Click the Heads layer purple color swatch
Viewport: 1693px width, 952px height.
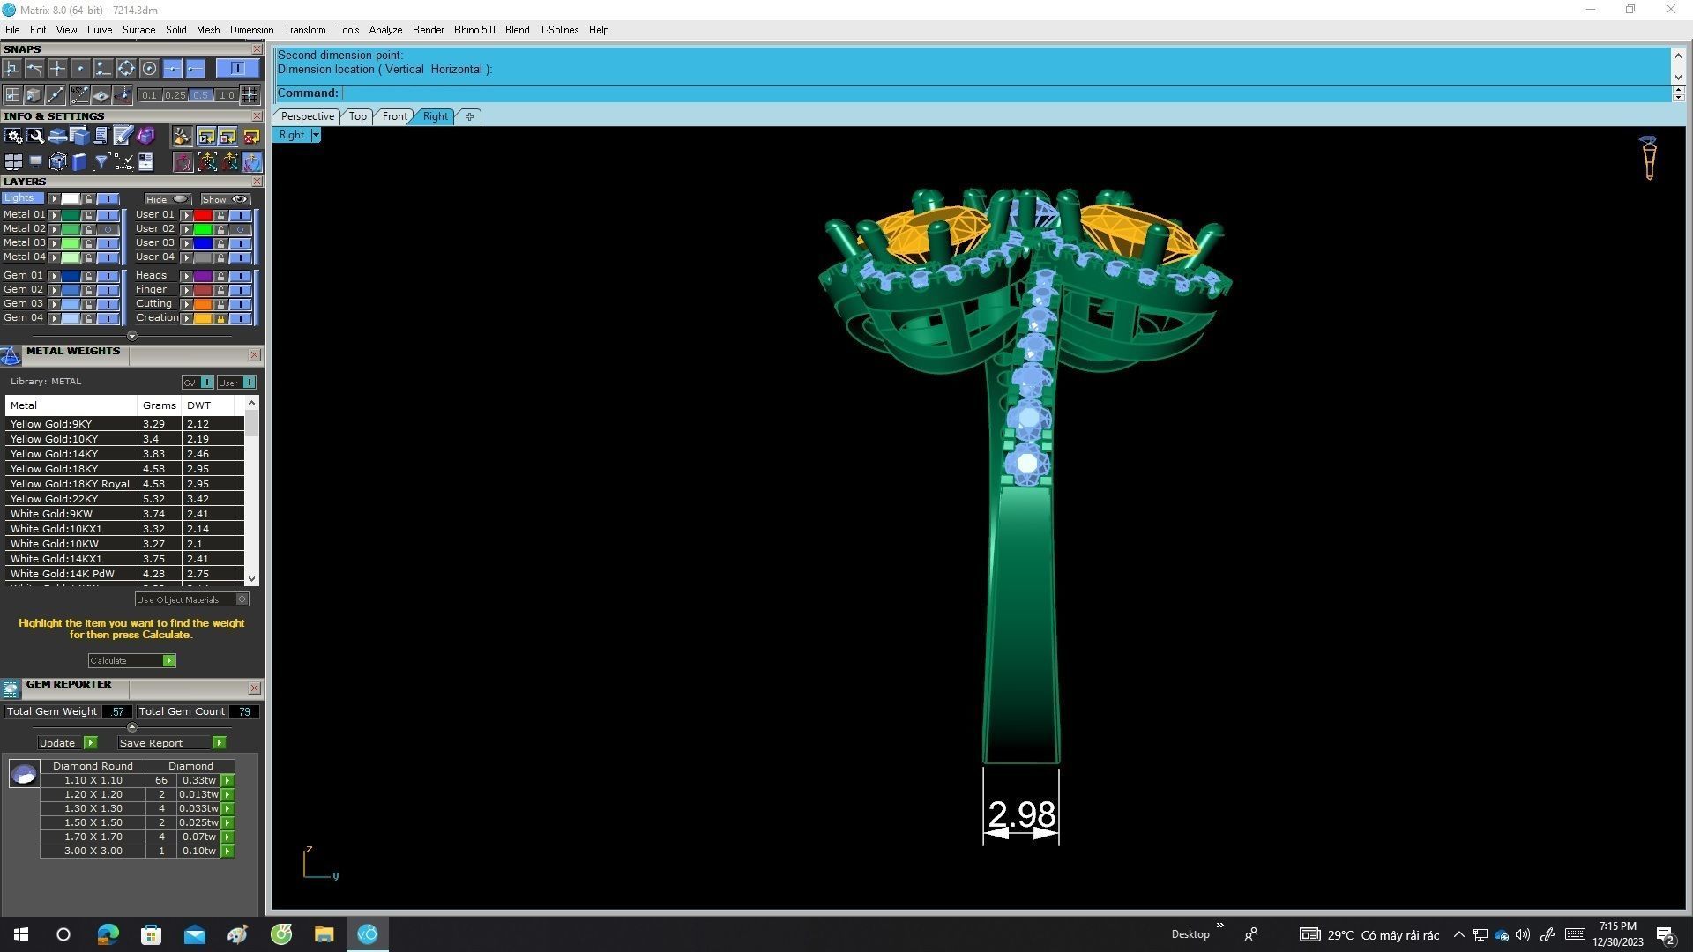click(x=203, y=276)
